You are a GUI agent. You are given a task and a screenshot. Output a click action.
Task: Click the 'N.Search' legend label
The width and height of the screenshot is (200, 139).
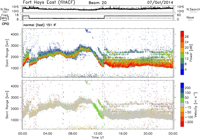click(x=193, y=9)
